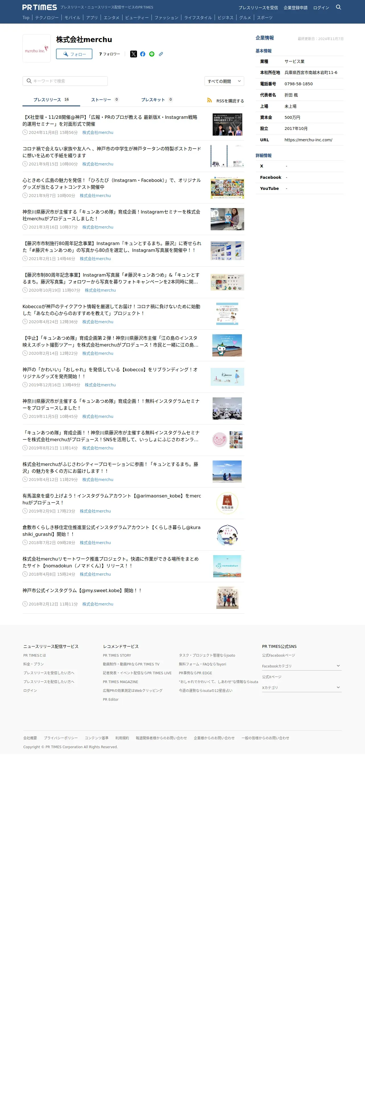Click RSSを購読する link
The width and height of the screenshot is (365, 1095).
click(x=230, y=101)
